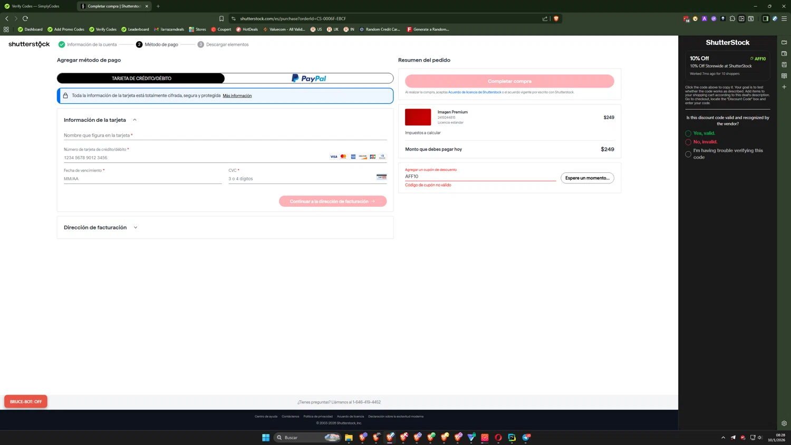Click the taskbar 'Buscar' search box

pyautogui.click(x=307, y=438)
